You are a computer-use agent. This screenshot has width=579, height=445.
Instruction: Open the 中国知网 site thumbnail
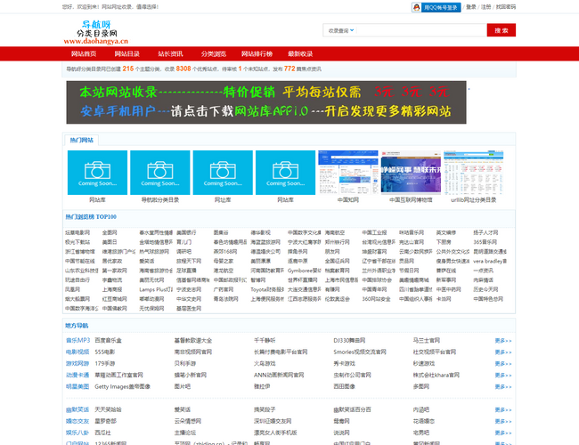(x=347, y=172)
